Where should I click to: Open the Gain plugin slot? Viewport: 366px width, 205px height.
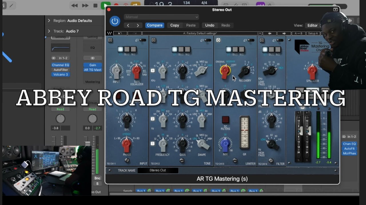click(x=93, y=65)
